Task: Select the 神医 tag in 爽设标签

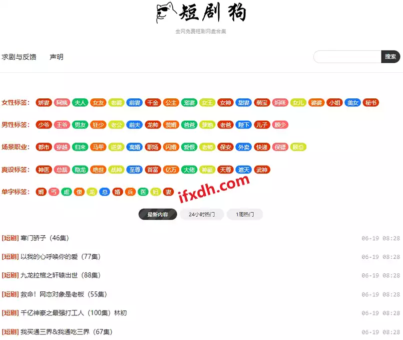Action: pos(44,169)
